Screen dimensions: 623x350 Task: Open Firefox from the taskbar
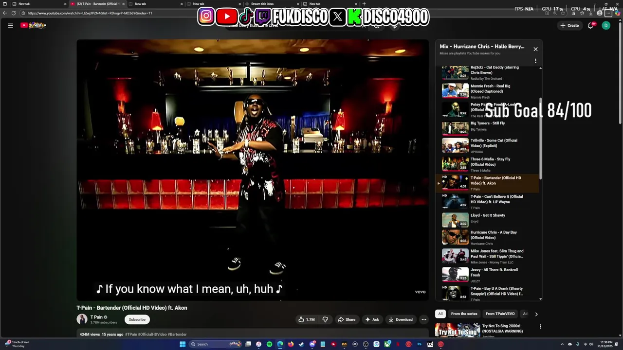[291, 344]
